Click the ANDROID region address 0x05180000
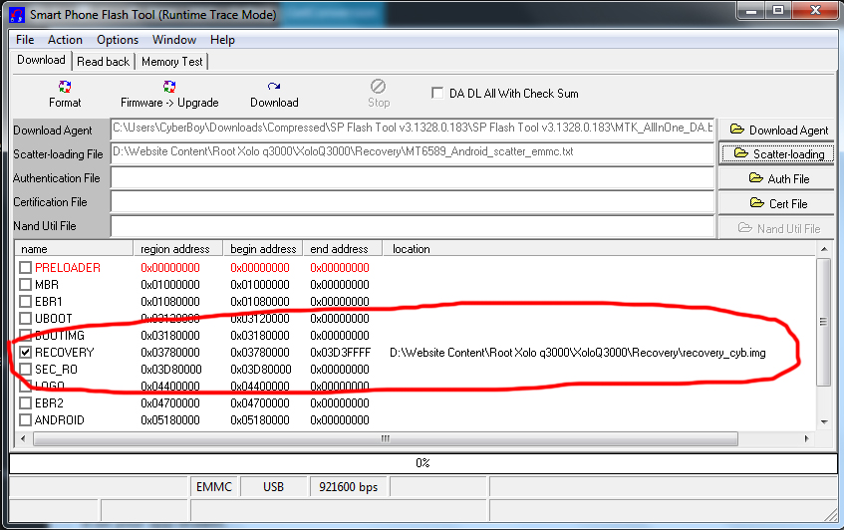Screen dimensions: 844x530 170,420
